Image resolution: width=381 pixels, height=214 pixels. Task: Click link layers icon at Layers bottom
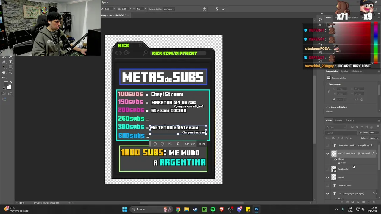click(343, 202)
